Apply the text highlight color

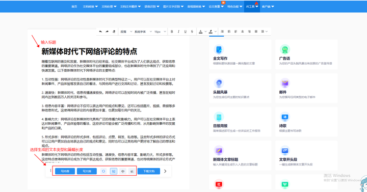click(211, 32)
